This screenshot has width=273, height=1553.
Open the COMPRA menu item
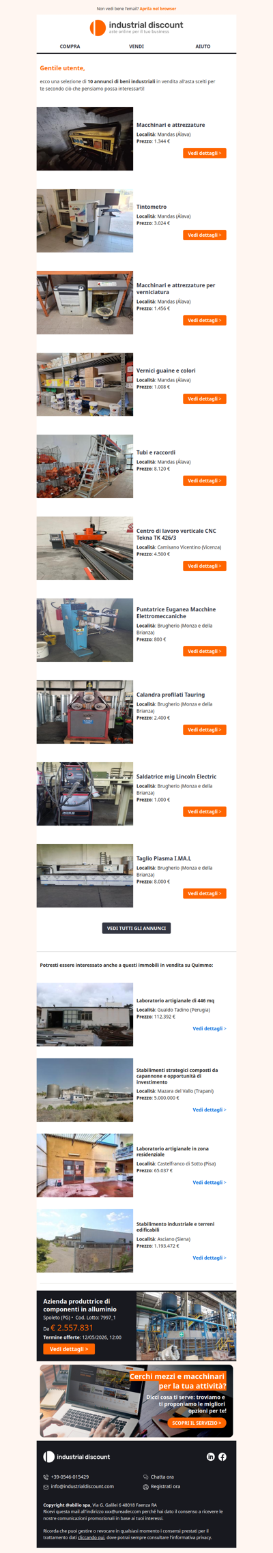click(x=70, y=46)
